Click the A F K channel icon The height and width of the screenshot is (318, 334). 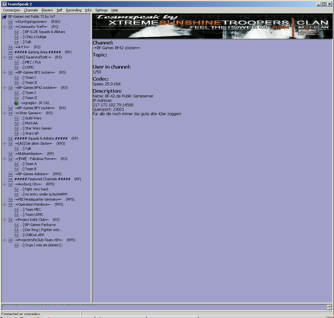pyautogui.click(x=10, y=47)
